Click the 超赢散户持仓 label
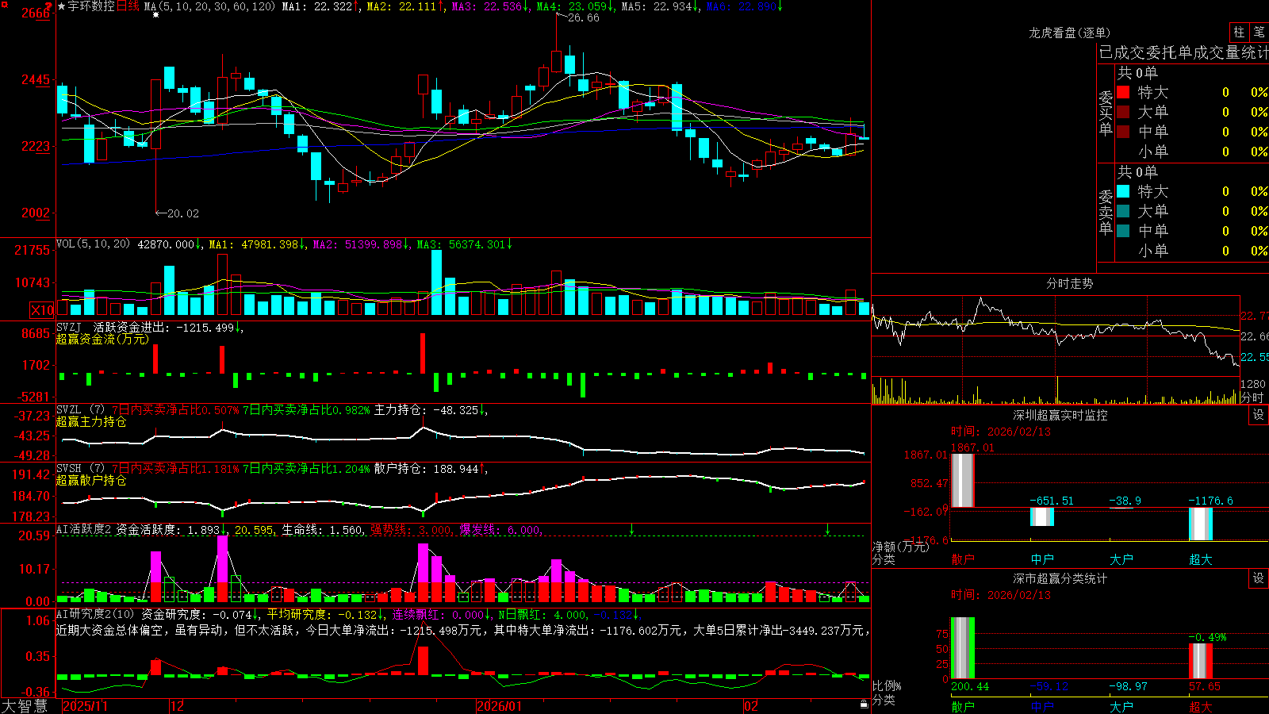Screen dimensions: 1269x714 point(91,480)
